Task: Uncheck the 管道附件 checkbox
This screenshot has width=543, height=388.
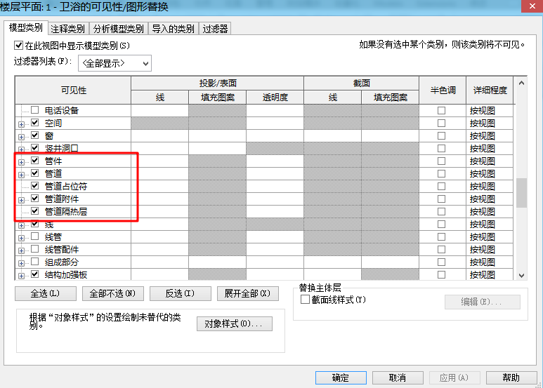Action: pyautogui.click(x=34, y=198)
